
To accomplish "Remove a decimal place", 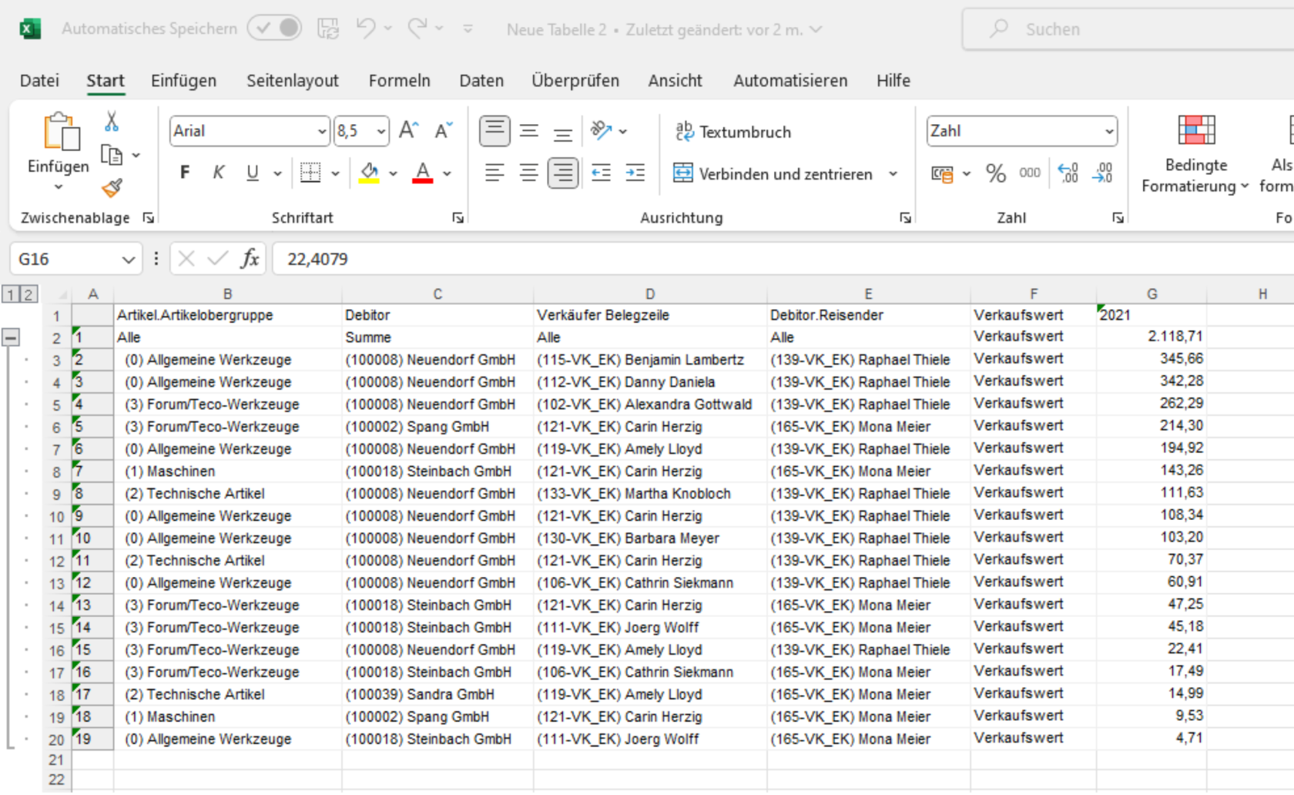I will [x=1103, y=173].
